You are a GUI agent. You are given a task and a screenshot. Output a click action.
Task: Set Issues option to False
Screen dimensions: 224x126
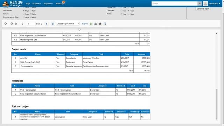(31, 14)
